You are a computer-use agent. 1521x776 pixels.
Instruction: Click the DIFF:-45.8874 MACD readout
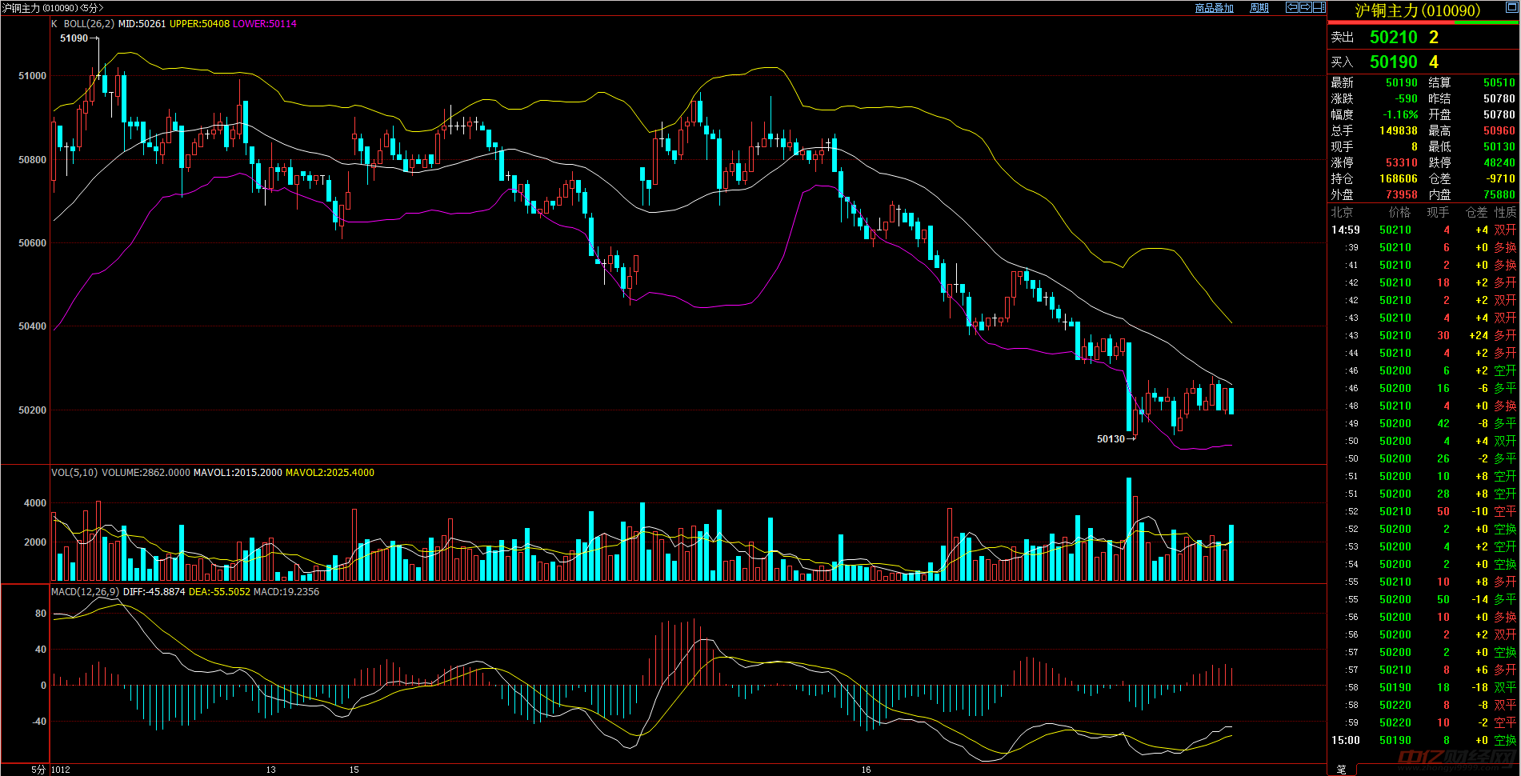154,592
